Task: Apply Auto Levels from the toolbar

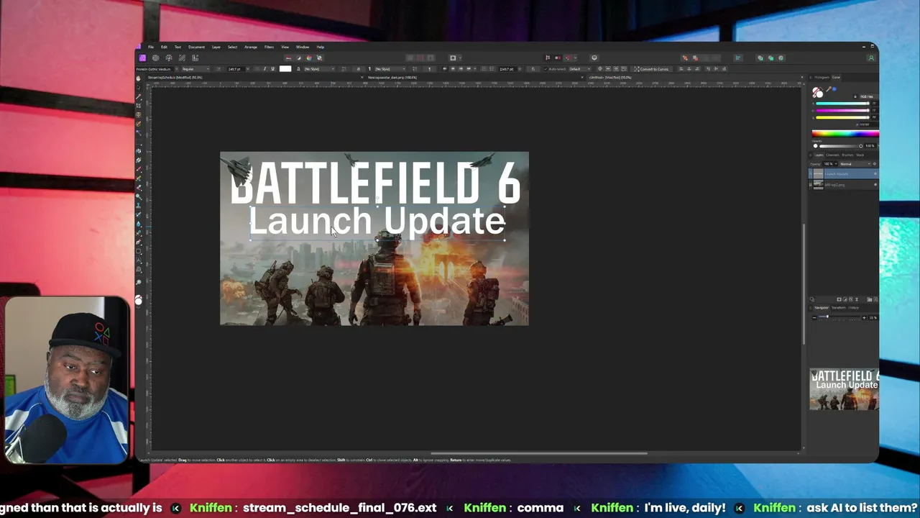Action: coord(288,58)
